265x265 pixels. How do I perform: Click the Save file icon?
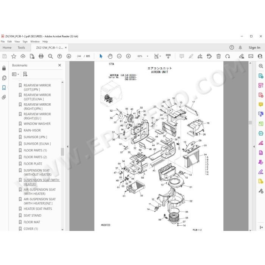[x=5, y=56]
